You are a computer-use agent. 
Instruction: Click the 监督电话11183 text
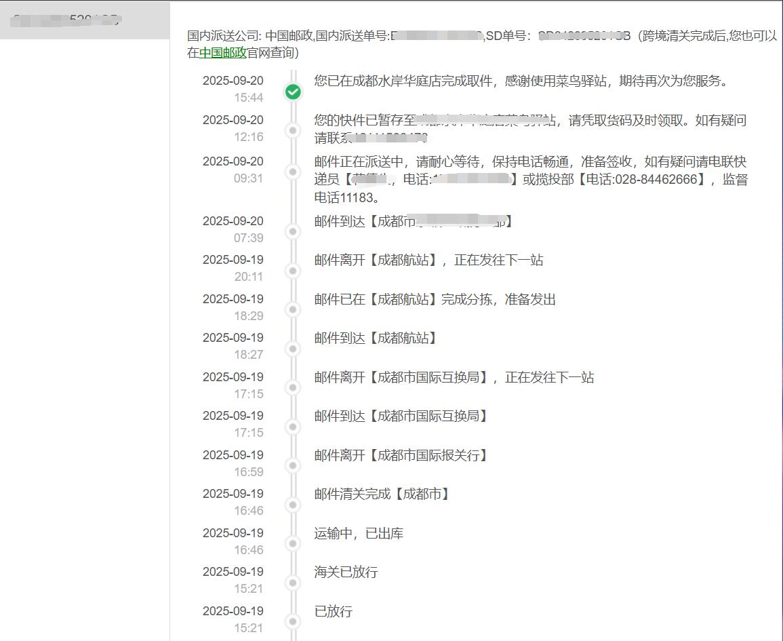(346, 198)
